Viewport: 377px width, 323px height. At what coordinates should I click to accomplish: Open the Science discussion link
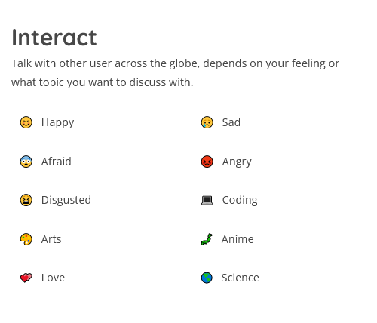pos(241,278)
